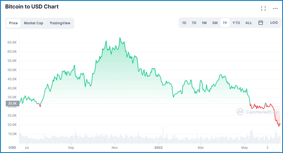
Task: Select the 3M time range
Action: (215, 23)
